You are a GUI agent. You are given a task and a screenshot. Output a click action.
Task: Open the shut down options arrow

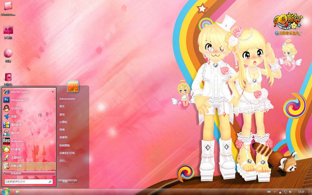coord(75,181)
